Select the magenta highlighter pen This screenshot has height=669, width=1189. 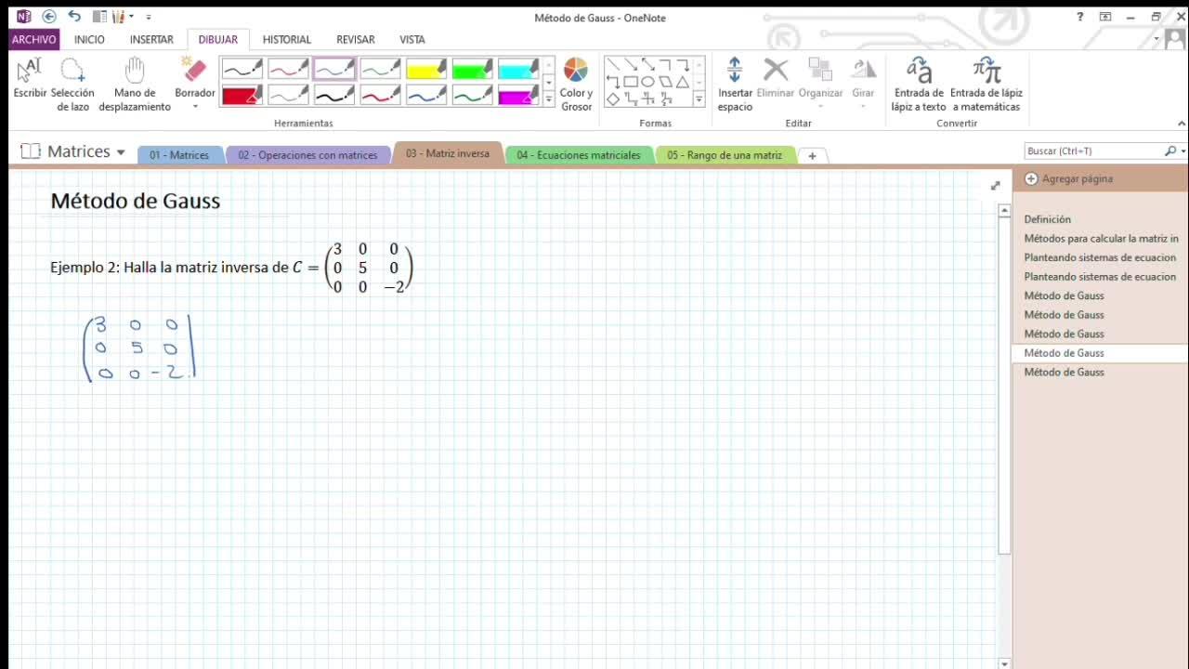tap(518, 95)
